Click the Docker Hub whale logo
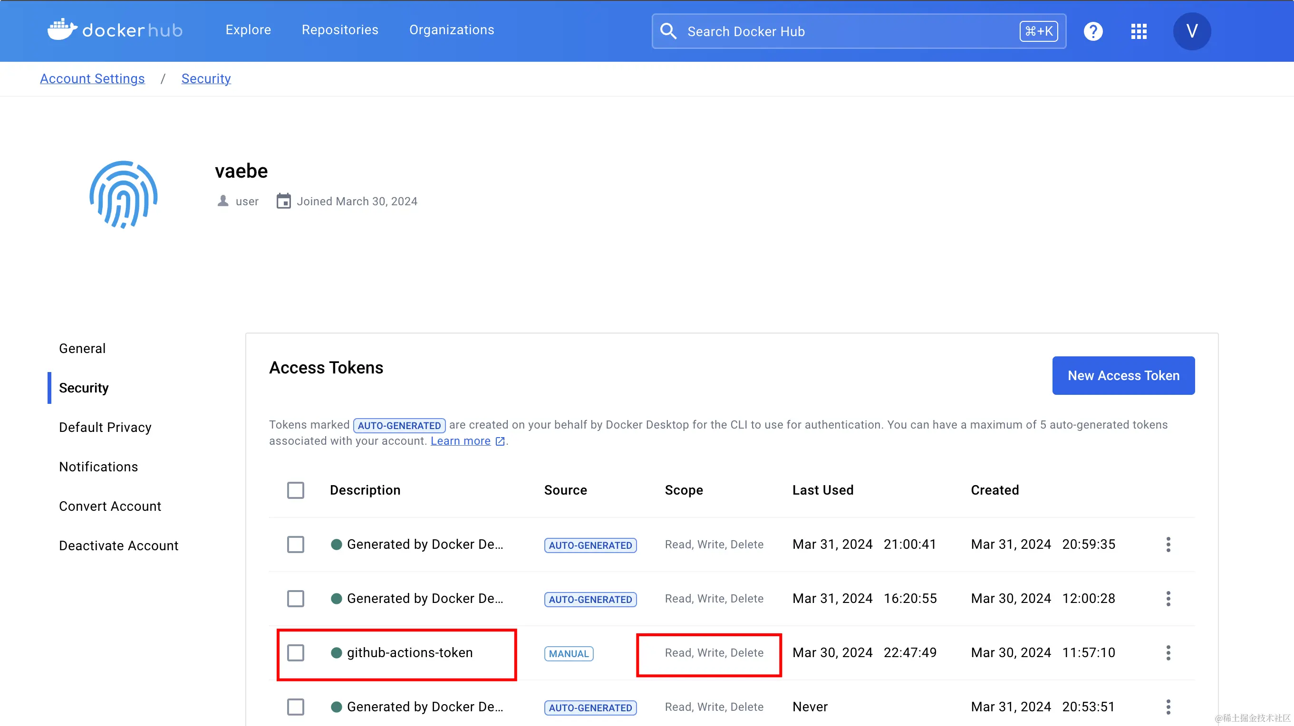 click(115, 30)
